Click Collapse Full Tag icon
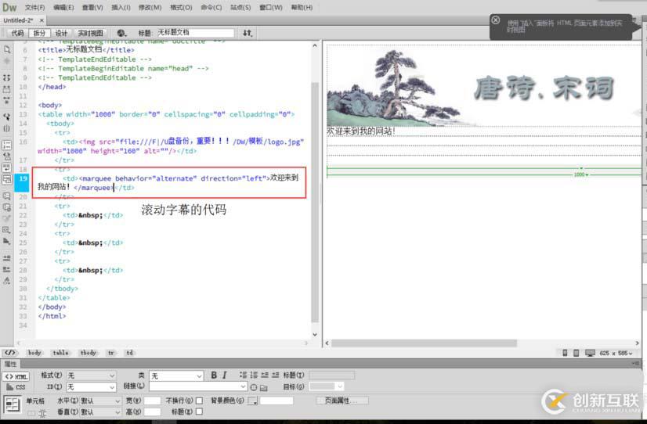The image size is (647, 424). 7,77
